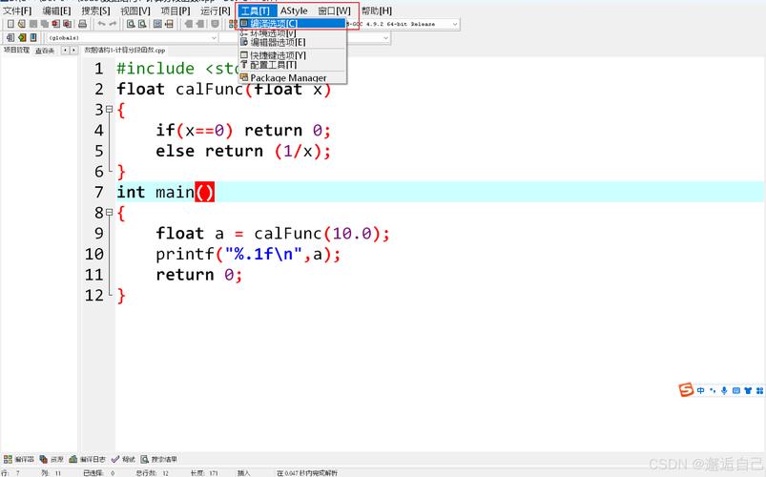Switch to the 项目管理 side panel tab

coord(16,50)
